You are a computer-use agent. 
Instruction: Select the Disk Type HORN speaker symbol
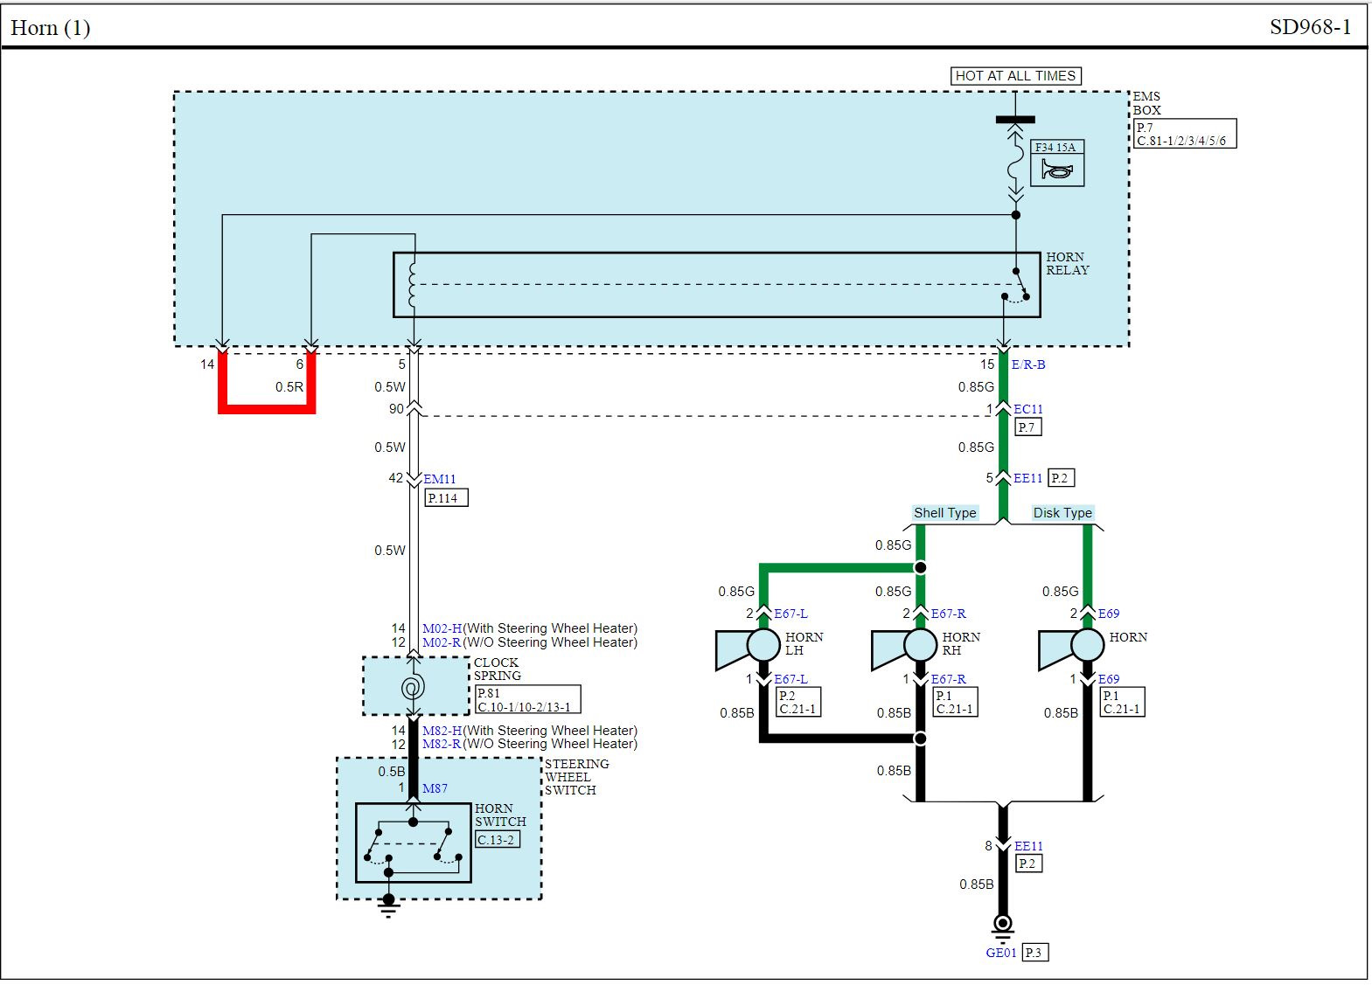point(1071,648)
